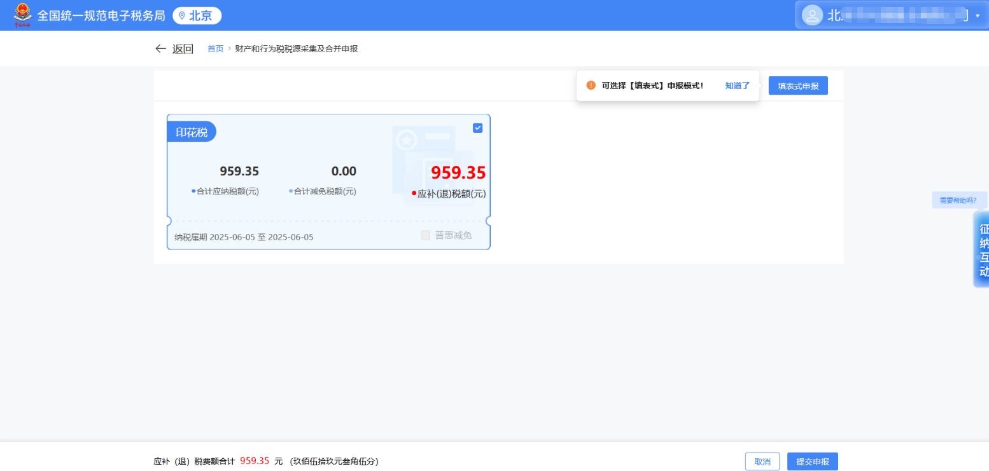Screen dimensions: 989x471
Task: Enable the 普惠减免 checkbox
Action: tap(425, 235)
